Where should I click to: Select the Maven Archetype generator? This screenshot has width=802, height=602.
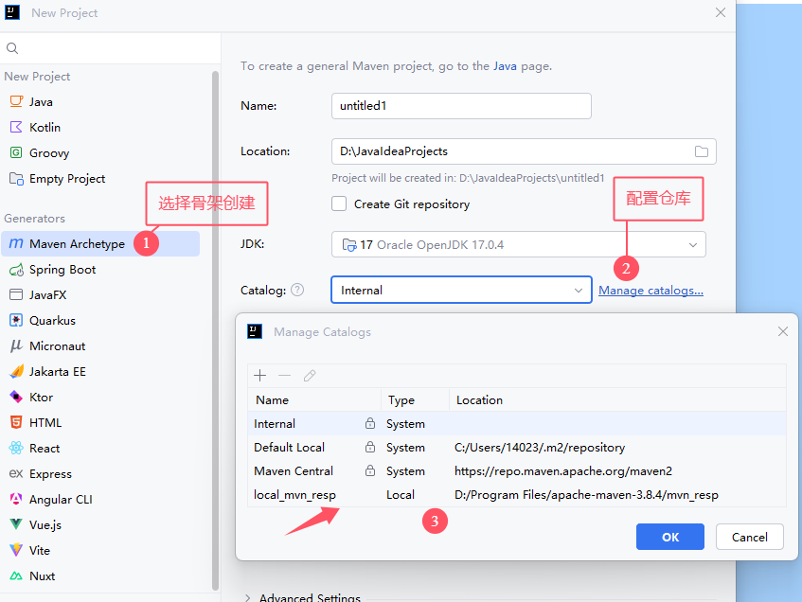click(x=100, y=244)
